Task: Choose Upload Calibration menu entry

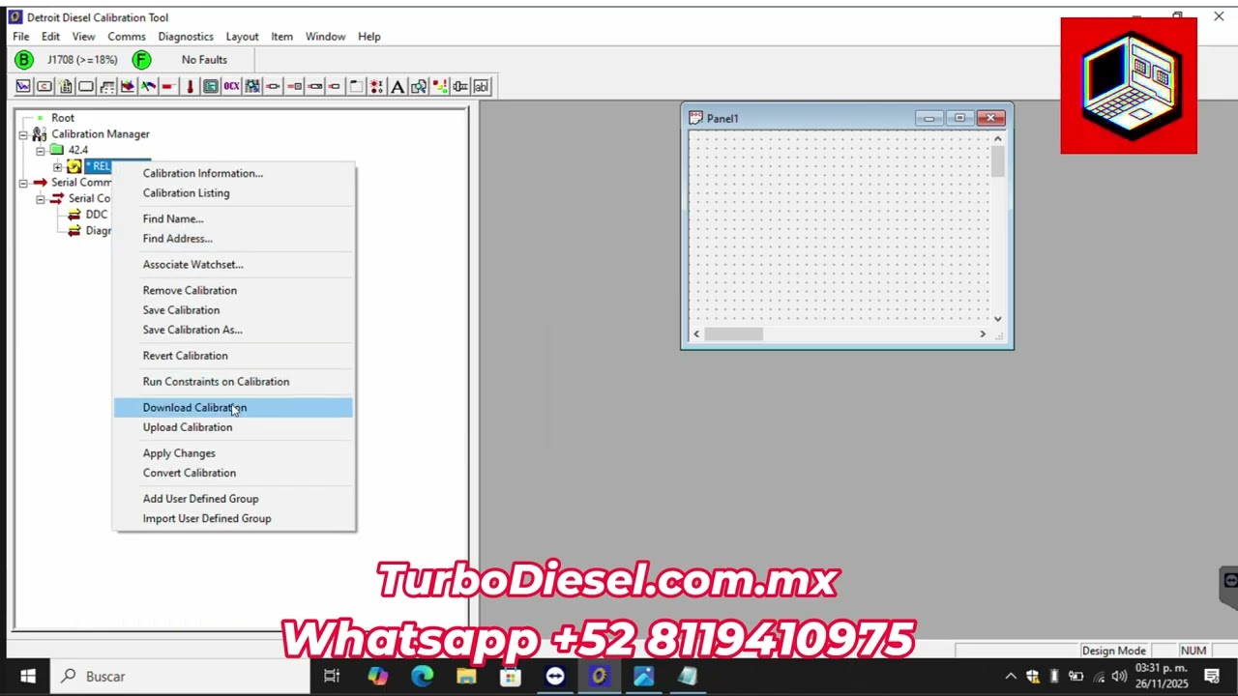Action: (x=233, y=427)
